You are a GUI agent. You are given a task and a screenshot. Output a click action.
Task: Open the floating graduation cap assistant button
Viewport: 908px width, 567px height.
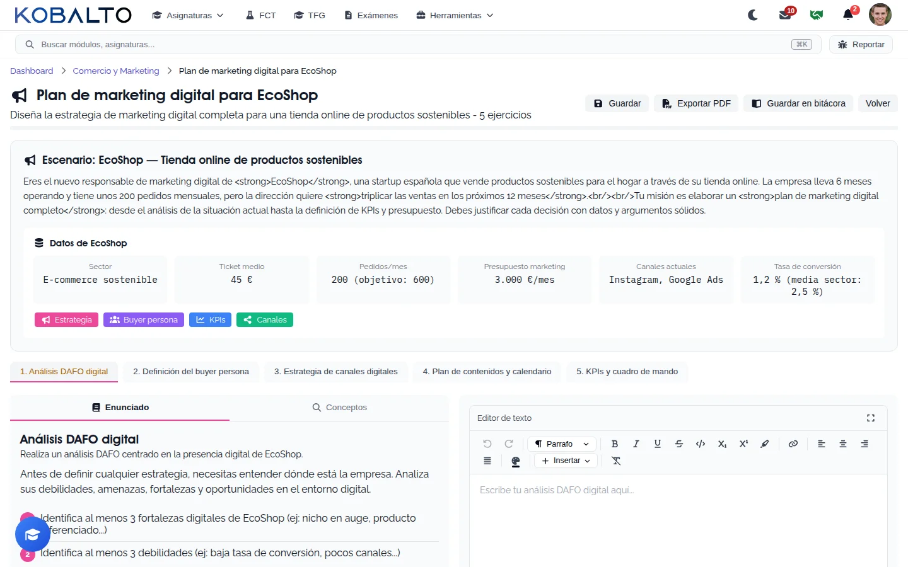click(x=33, y=534)
